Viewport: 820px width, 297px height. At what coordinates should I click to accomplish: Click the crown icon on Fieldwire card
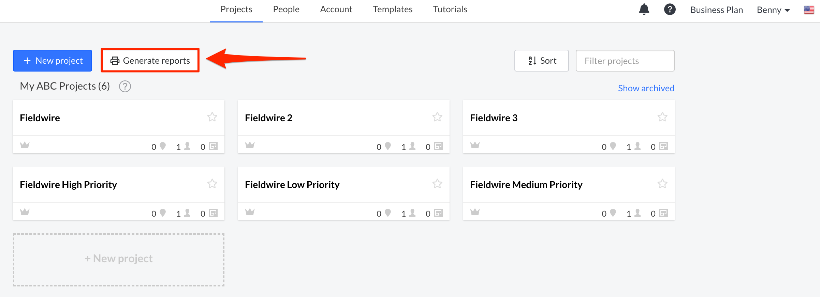(x=25, y=145)
